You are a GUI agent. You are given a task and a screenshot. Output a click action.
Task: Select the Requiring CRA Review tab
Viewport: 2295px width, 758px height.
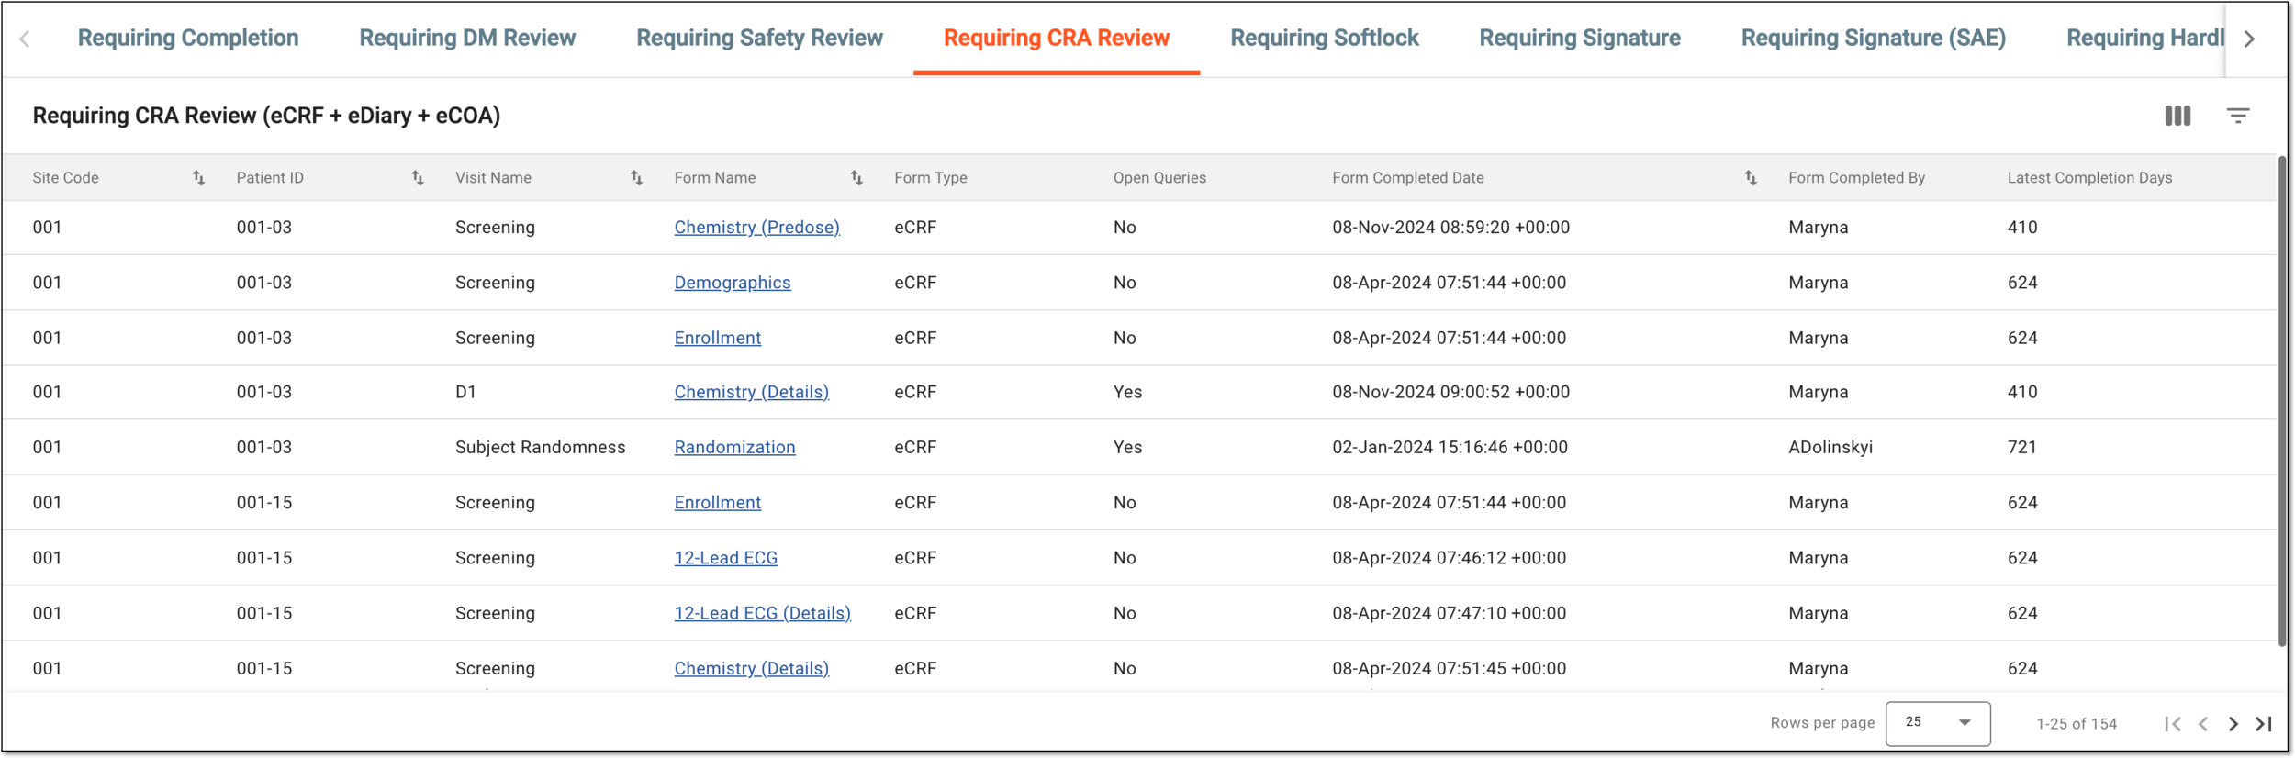click(x=1057, y=38)
